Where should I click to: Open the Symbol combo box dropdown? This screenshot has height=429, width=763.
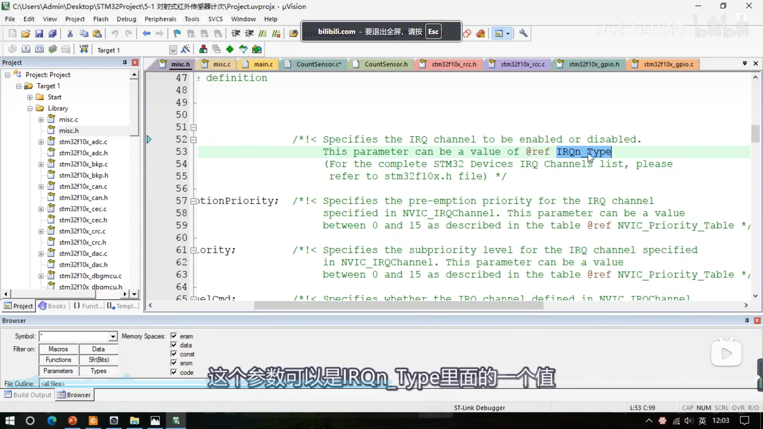point(113,336)
